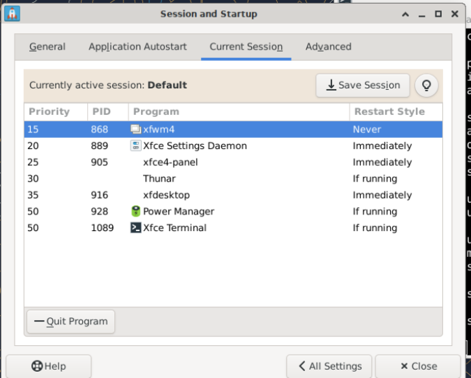Open the restart style of xfce4-panel
This screenshot has width=471, height=378.
[382, 162]
